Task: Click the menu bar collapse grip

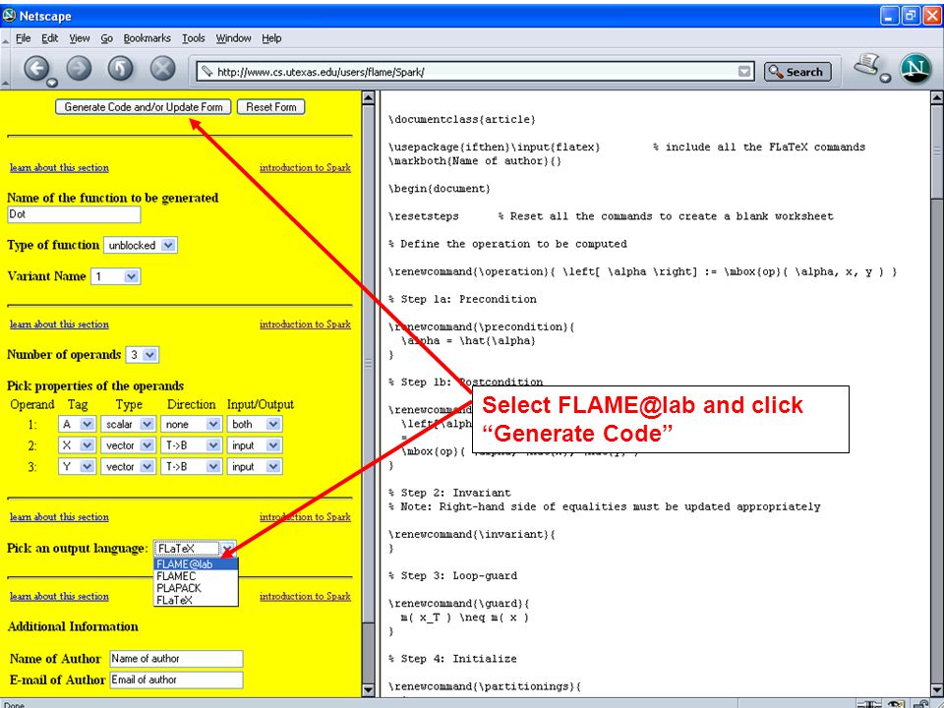Action: 6,39
